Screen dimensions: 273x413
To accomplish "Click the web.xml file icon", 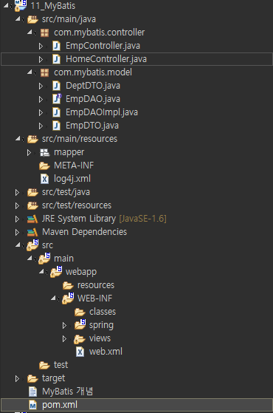I will (80, 352).
